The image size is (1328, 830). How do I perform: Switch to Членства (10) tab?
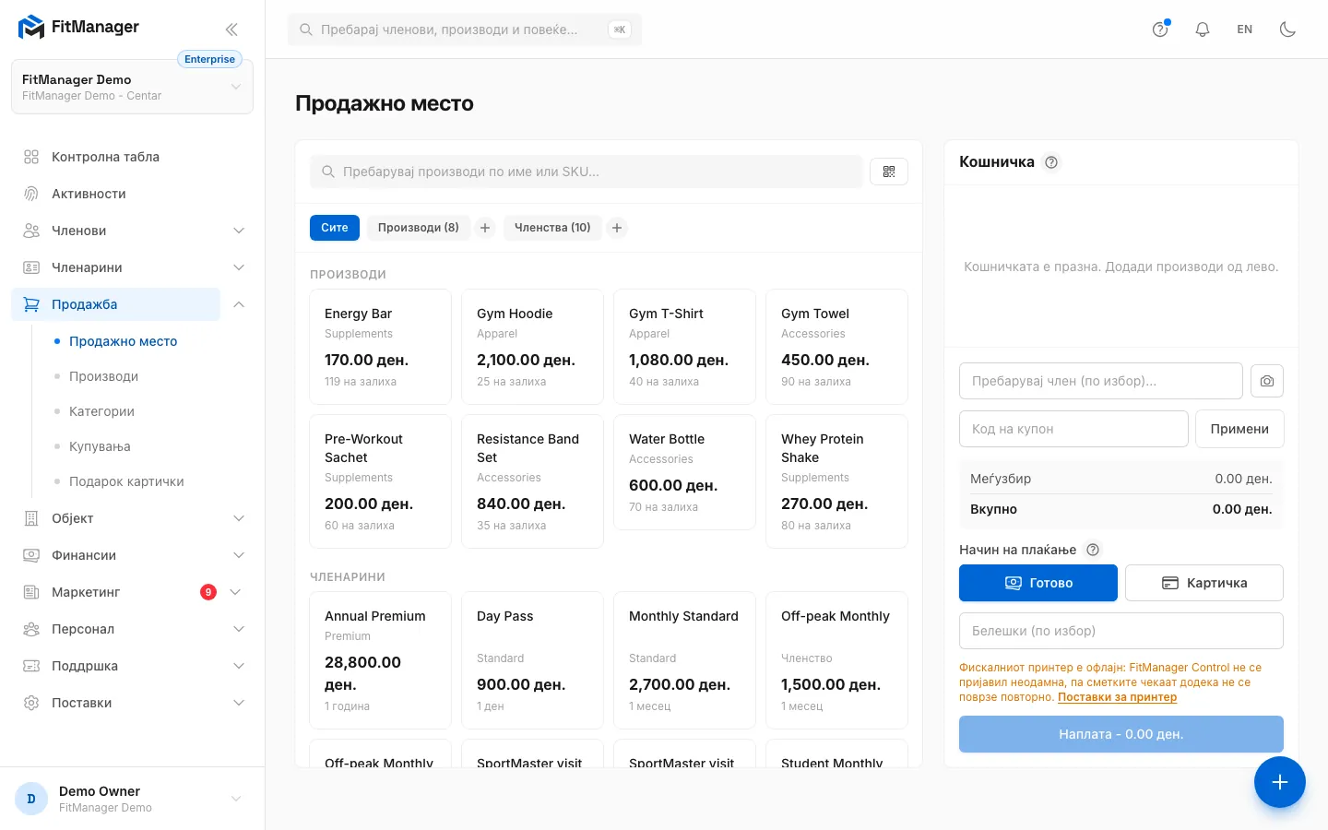pos(552,228)
